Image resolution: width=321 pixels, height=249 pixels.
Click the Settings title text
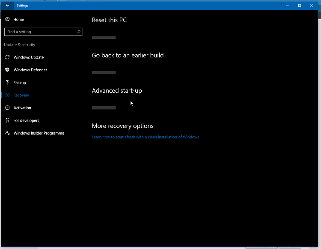[22, 6]
